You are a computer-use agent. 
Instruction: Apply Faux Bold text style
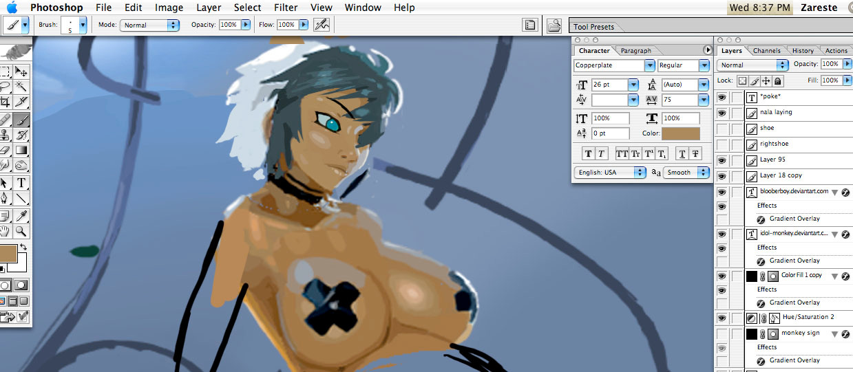[589, 154]
